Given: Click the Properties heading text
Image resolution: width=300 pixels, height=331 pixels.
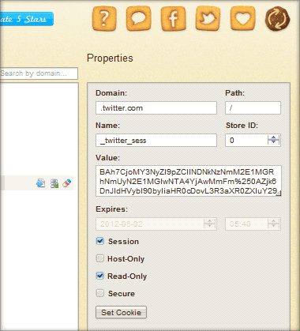Looking at the screenshot, I should tap(110, 58).
